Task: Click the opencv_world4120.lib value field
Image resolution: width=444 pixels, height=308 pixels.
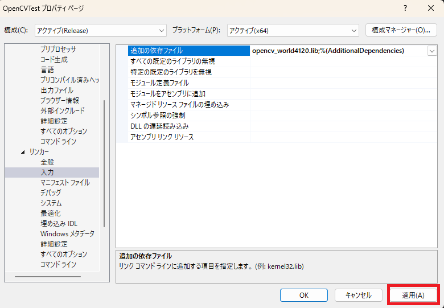Action: point(336,51)
